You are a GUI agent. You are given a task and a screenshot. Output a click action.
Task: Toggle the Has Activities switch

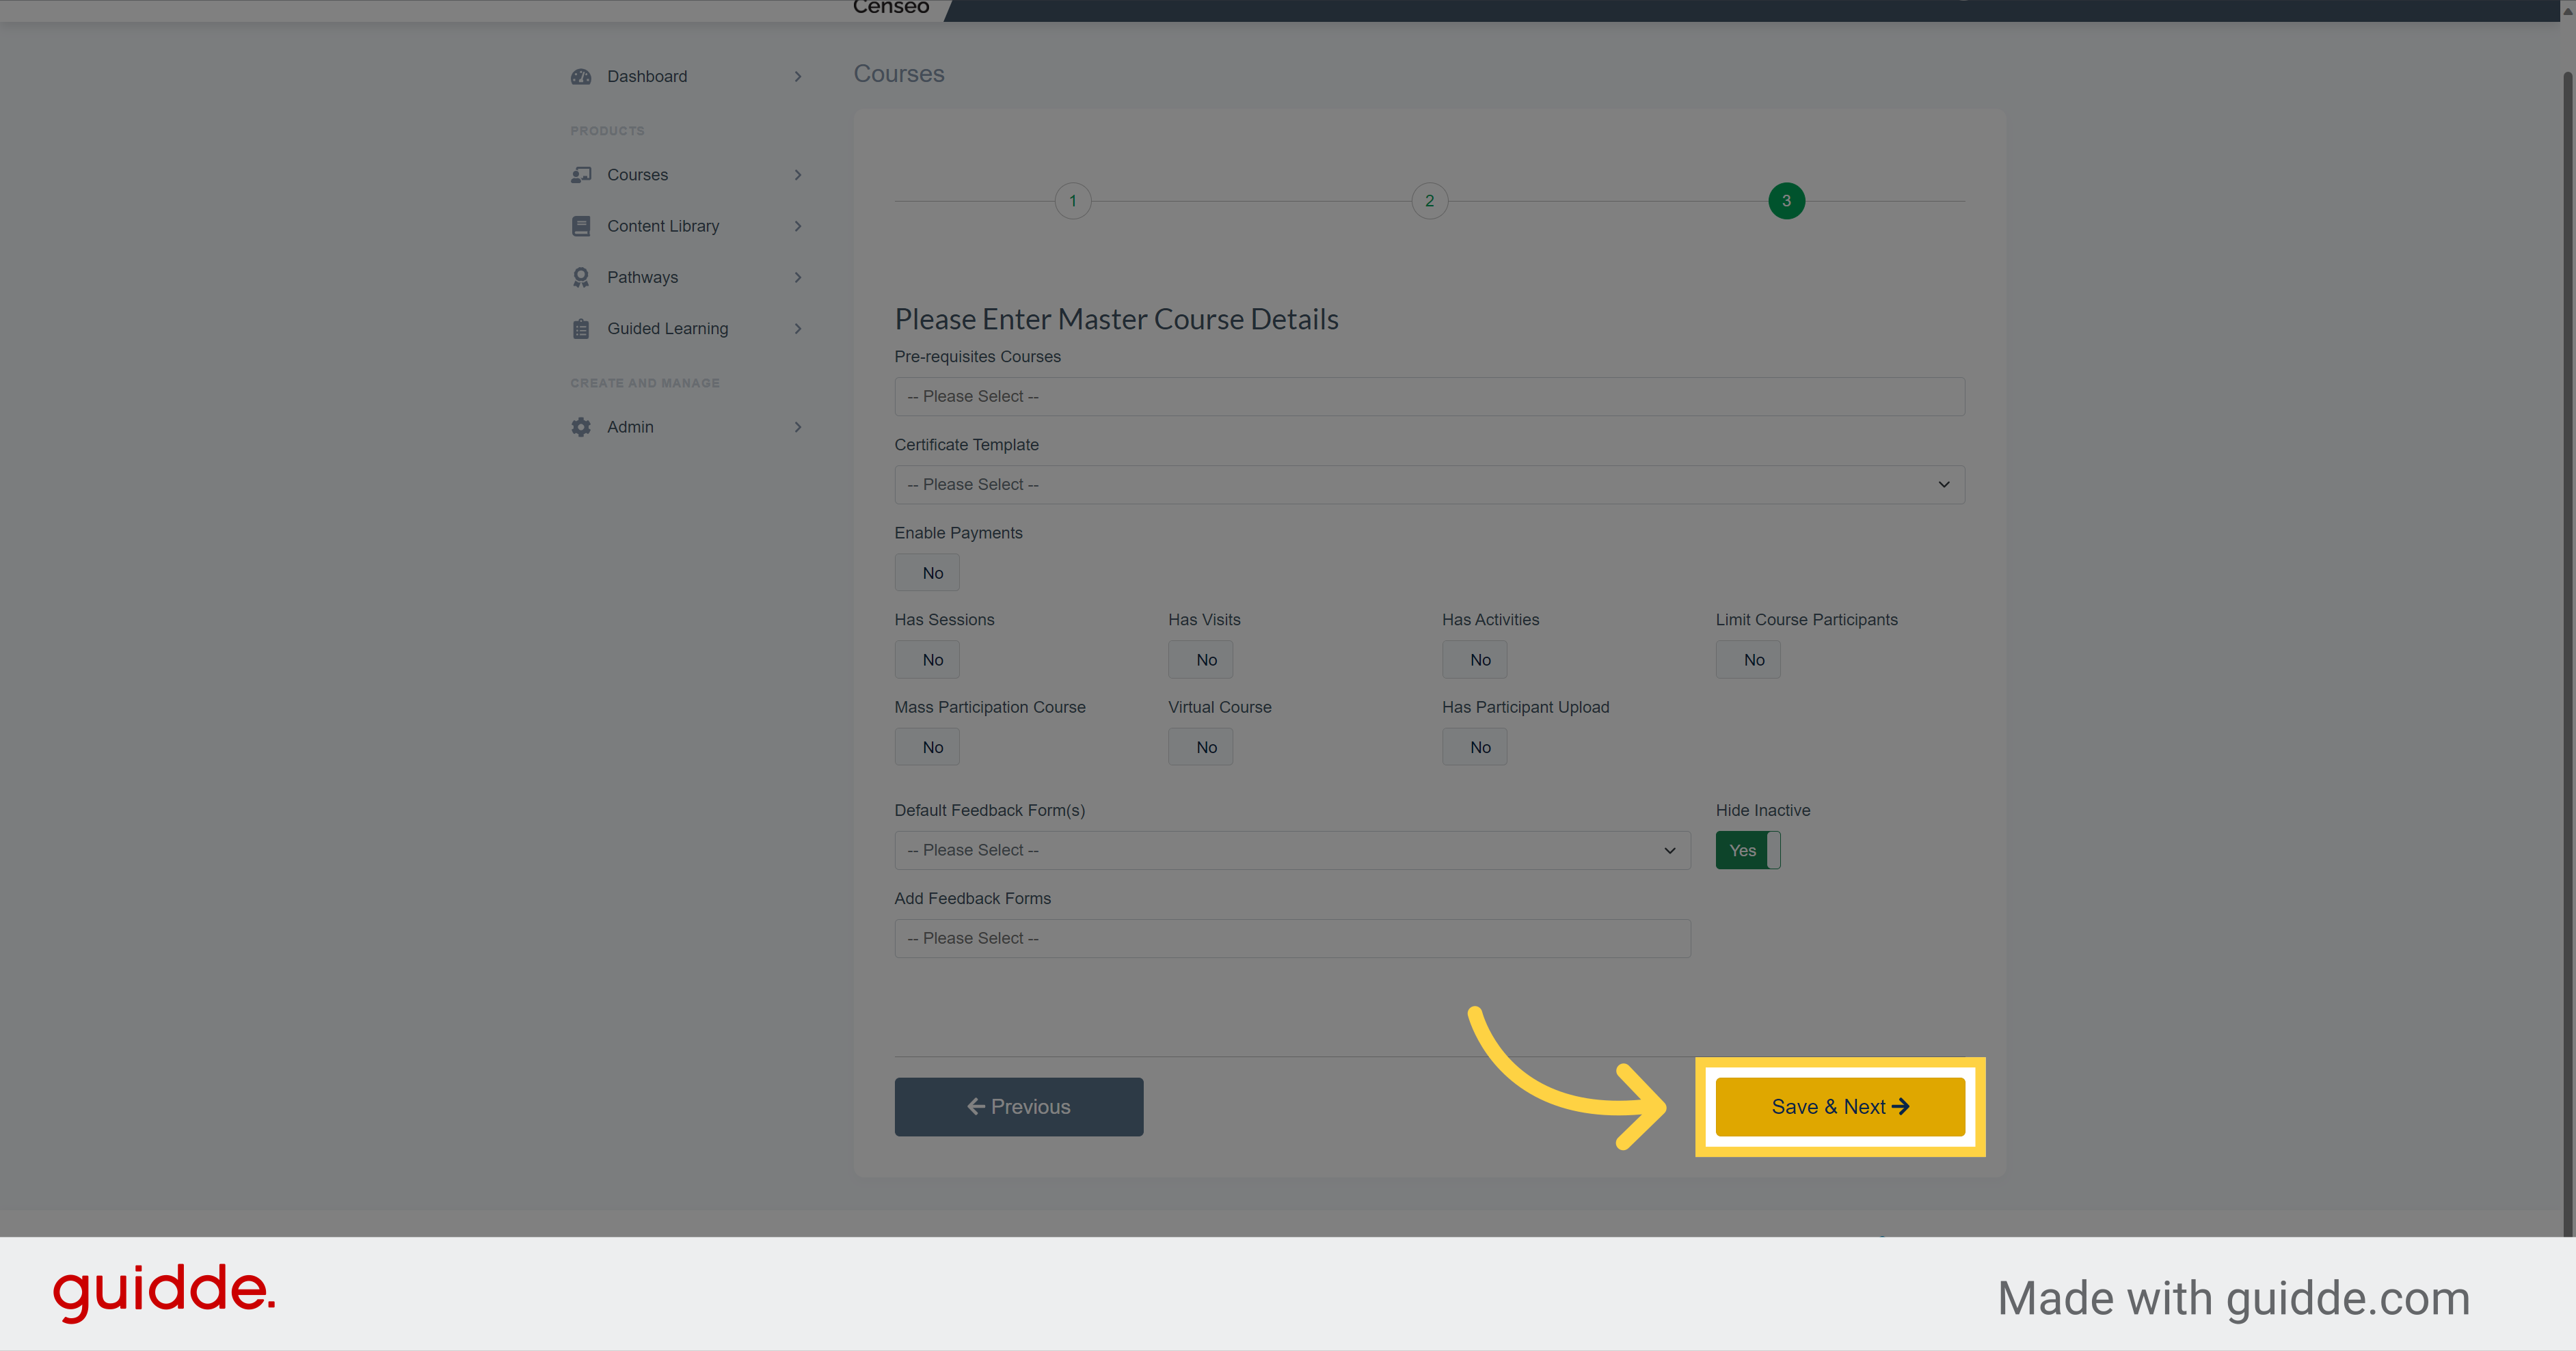(x=1475, y=659)
